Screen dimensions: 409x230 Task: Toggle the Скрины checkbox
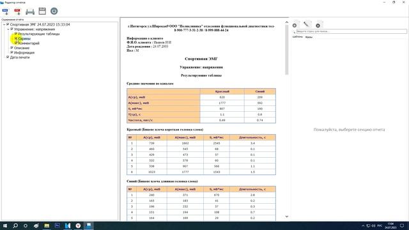pyautogui.click(x=16, y=38)
